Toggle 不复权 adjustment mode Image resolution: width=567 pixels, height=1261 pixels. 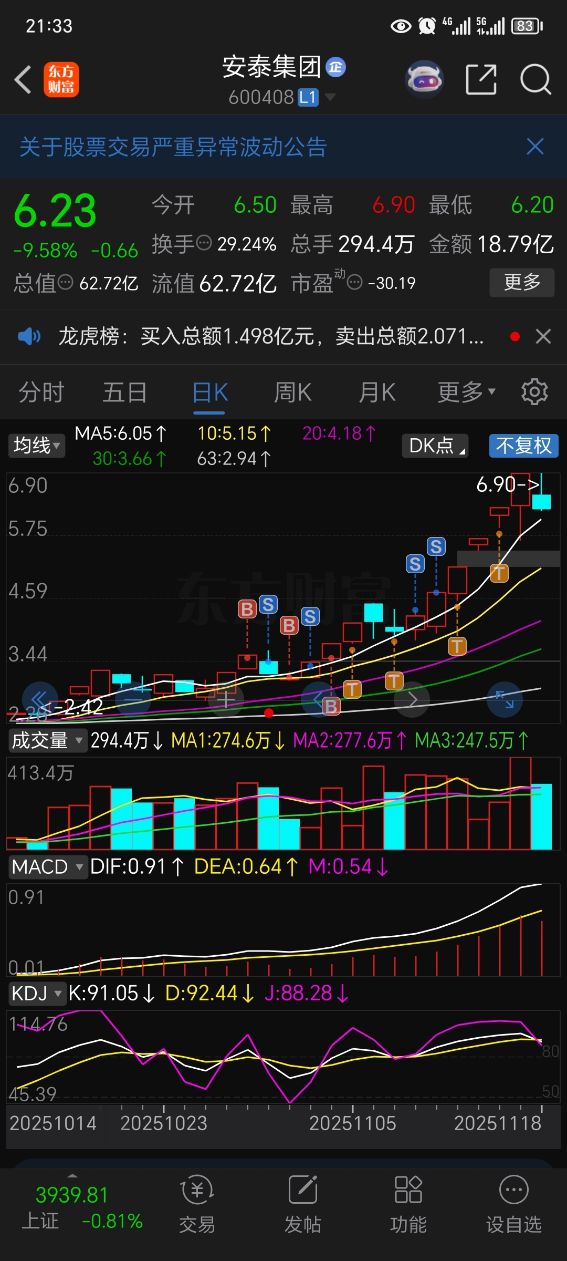524,446
